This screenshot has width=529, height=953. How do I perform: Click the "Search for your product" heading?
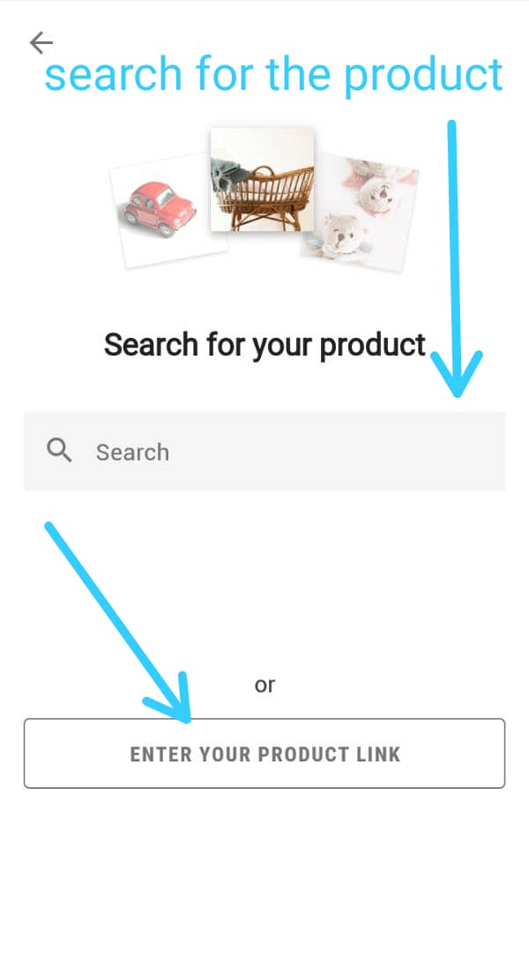click(x=264, y=345)
